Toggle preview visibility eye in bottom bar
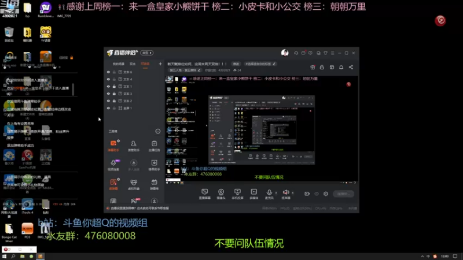 pyautogui.click(x=317, y=194)
